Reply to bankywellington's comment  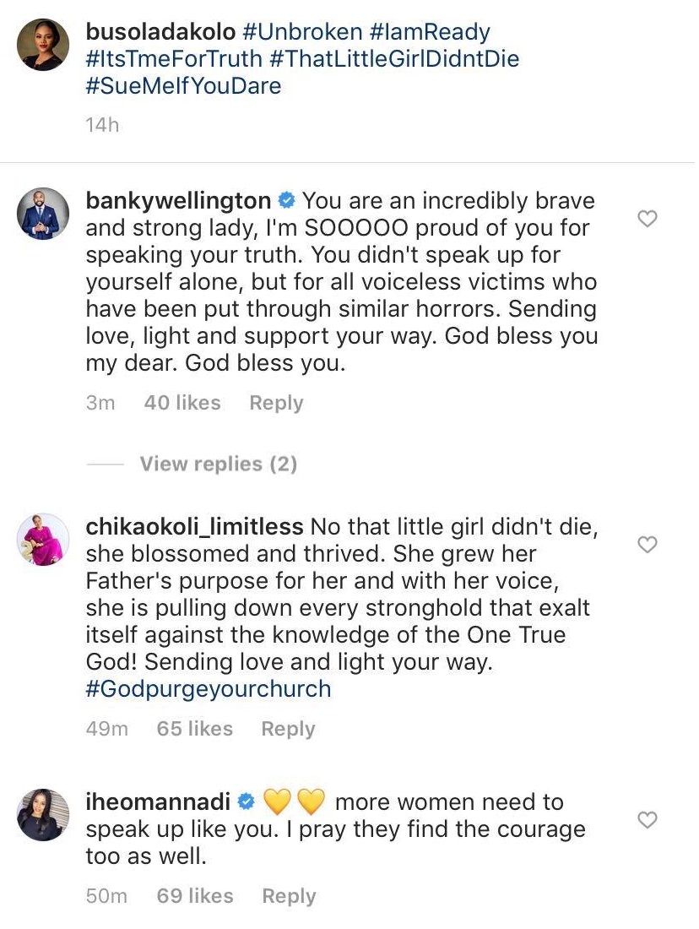coord(275,403)
